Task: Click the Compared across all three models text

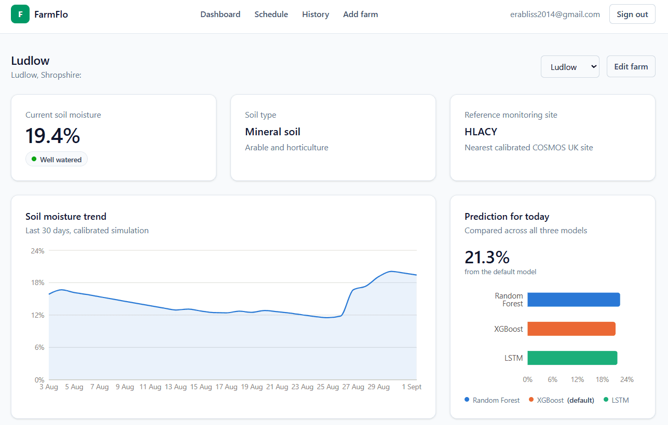Action: click(x=526, y=230)
